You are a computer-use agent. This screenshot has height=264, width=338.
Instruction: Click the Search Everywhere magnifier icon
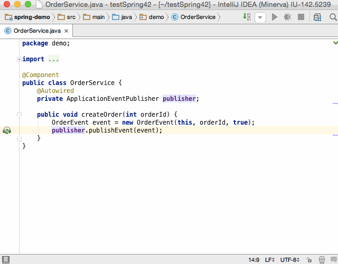point(333,17)
